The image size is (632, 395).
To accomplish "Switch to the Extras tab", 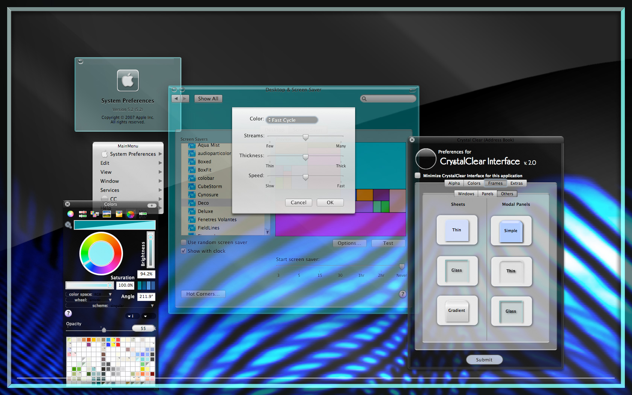I will (x=517, y=183).
